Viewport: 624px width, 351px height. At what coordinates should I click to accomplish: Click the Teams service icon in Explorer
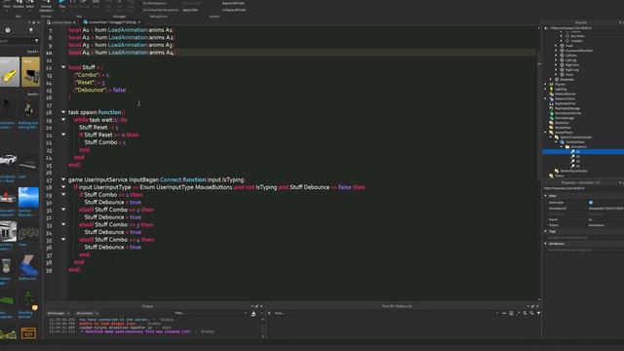click(552, 175)
